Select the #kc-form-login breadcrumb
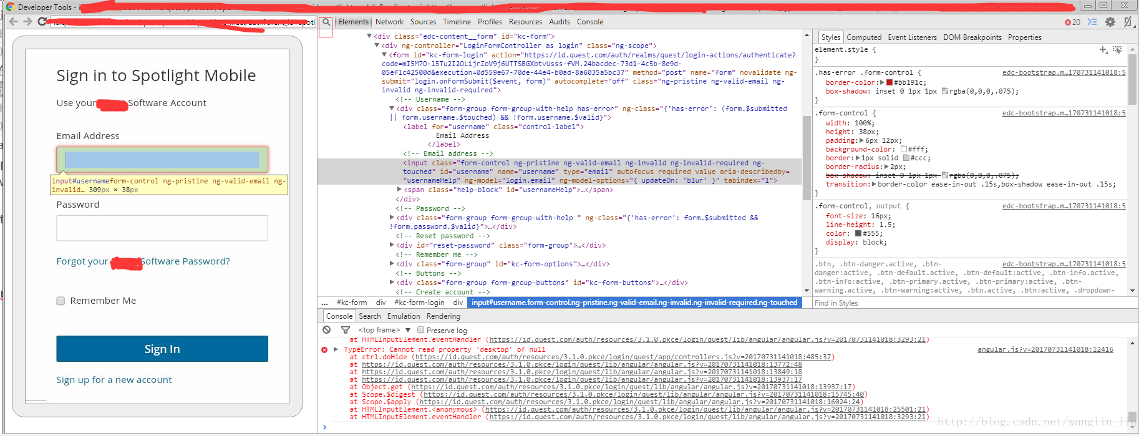 point(419,303)
